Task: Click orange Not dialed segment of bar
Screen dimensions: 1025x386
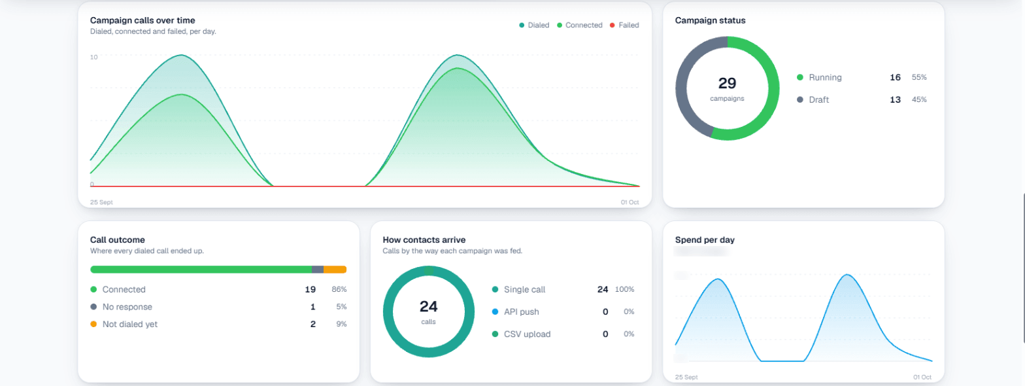Action: click(x=335, y=270)
